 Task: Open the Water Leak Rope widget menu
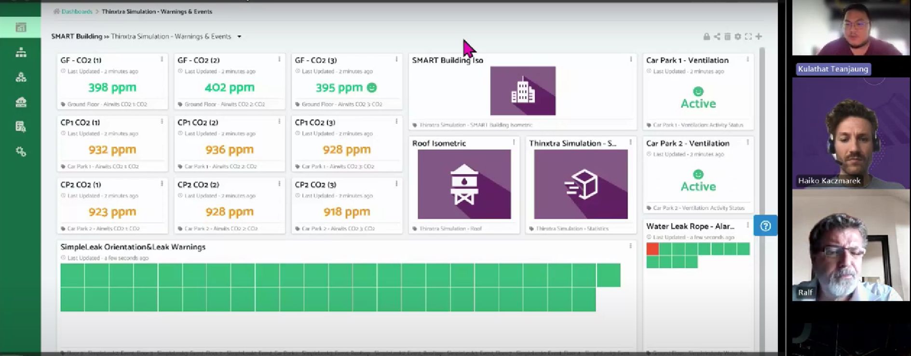pos(748,225)
